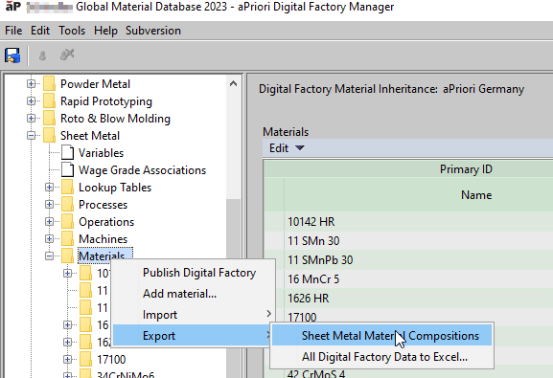Click the 34CrNiMo6 folder icon in tree
Screen dimensions: 553x378
click(x=85, y=374)
